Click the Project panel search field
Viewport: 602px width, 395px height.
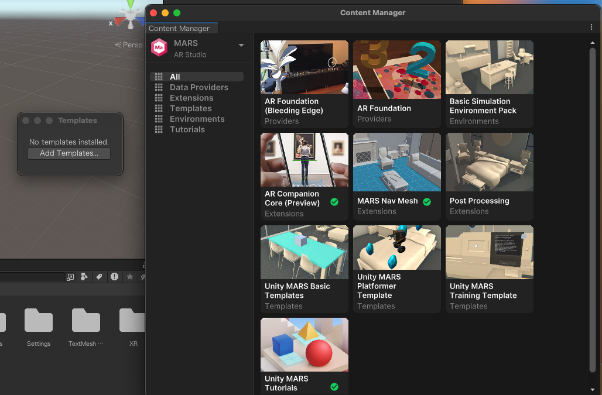click(x=33, y=277)
